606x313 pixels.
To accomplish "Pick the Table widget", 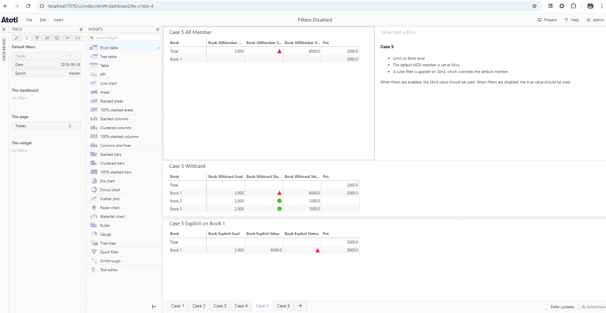I will (x=124, y=65).
